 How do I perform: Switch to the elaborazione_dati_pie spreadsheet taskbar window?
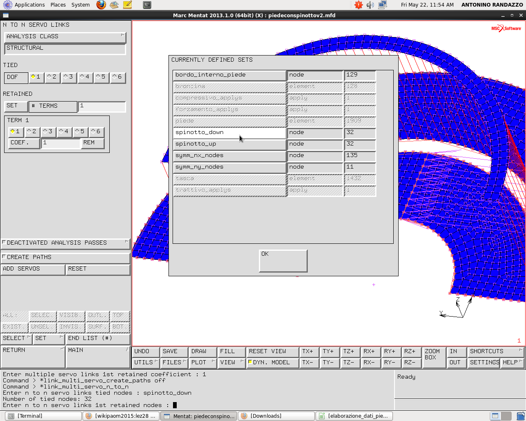(x=354, y=416)
